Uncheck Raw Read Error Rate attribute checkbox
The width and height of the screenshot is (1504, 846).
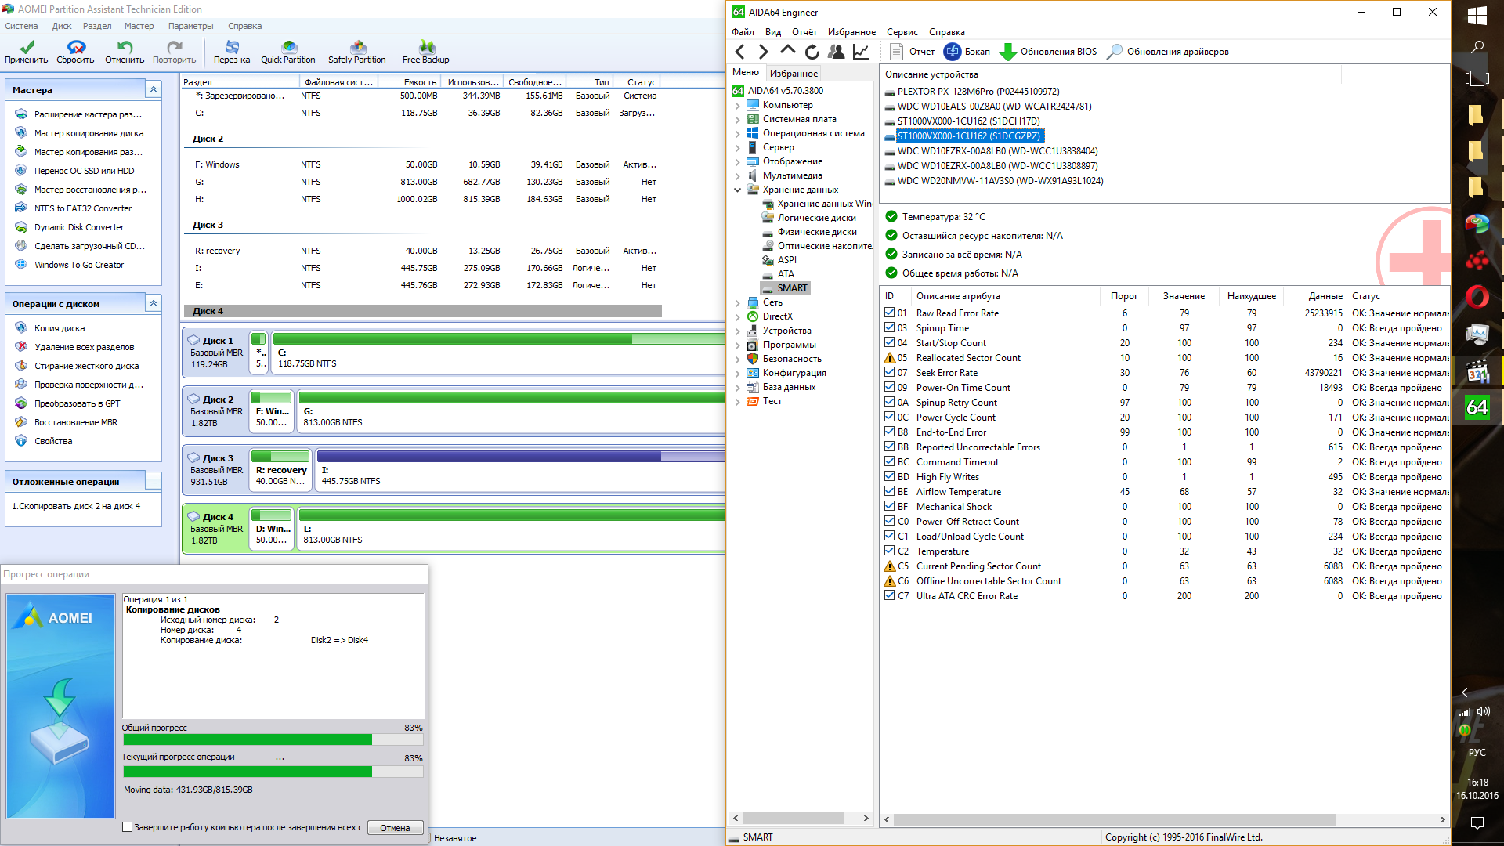point(889,313)
